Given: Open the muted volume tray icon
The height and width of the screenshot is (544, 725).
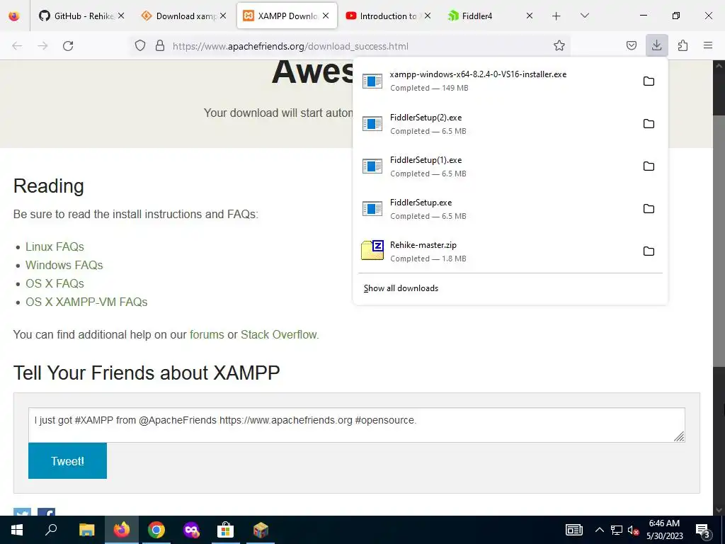Looking at the screenshot, I should point(633,530).
